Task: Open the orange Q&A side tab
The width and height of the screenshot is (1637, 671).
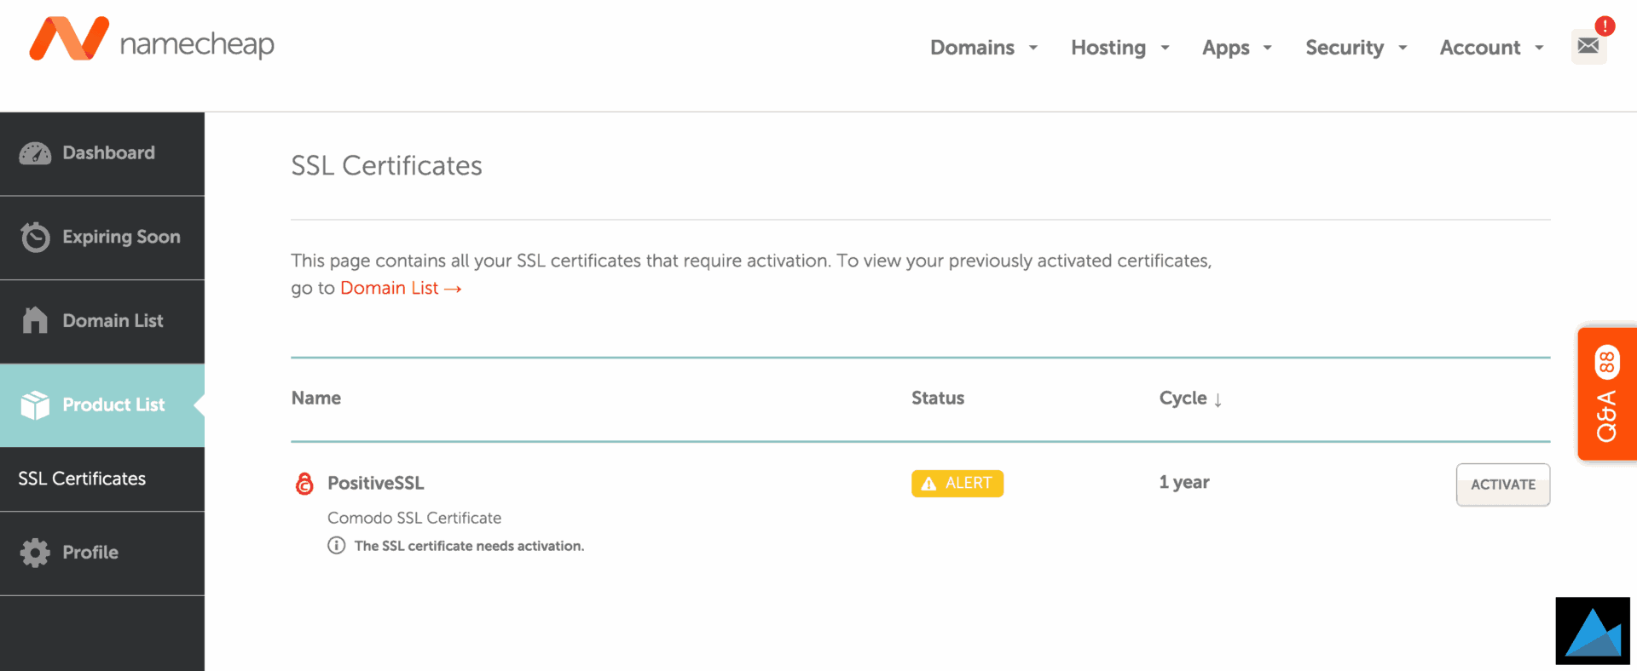Action: (x=1607, y=394)
